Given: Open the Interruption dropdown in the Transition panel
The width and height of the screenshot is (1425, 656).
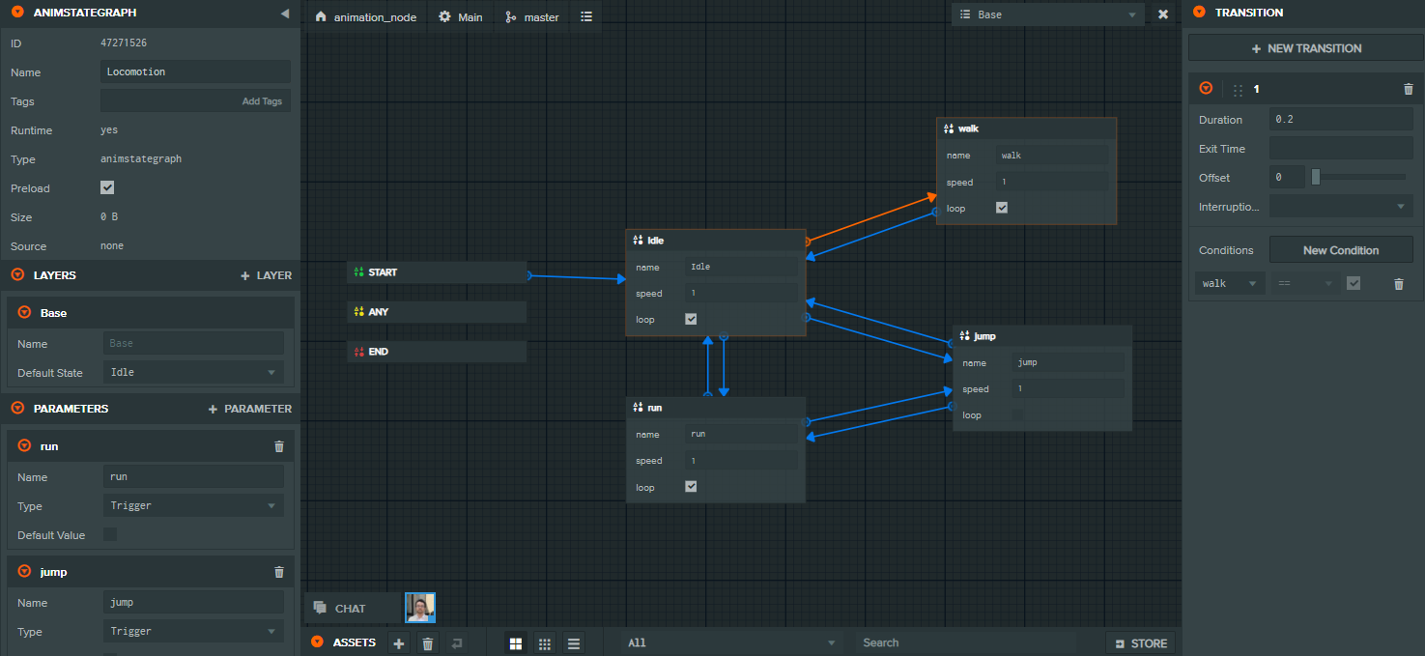Looking at the screenshot, I should coord(1341,206).
